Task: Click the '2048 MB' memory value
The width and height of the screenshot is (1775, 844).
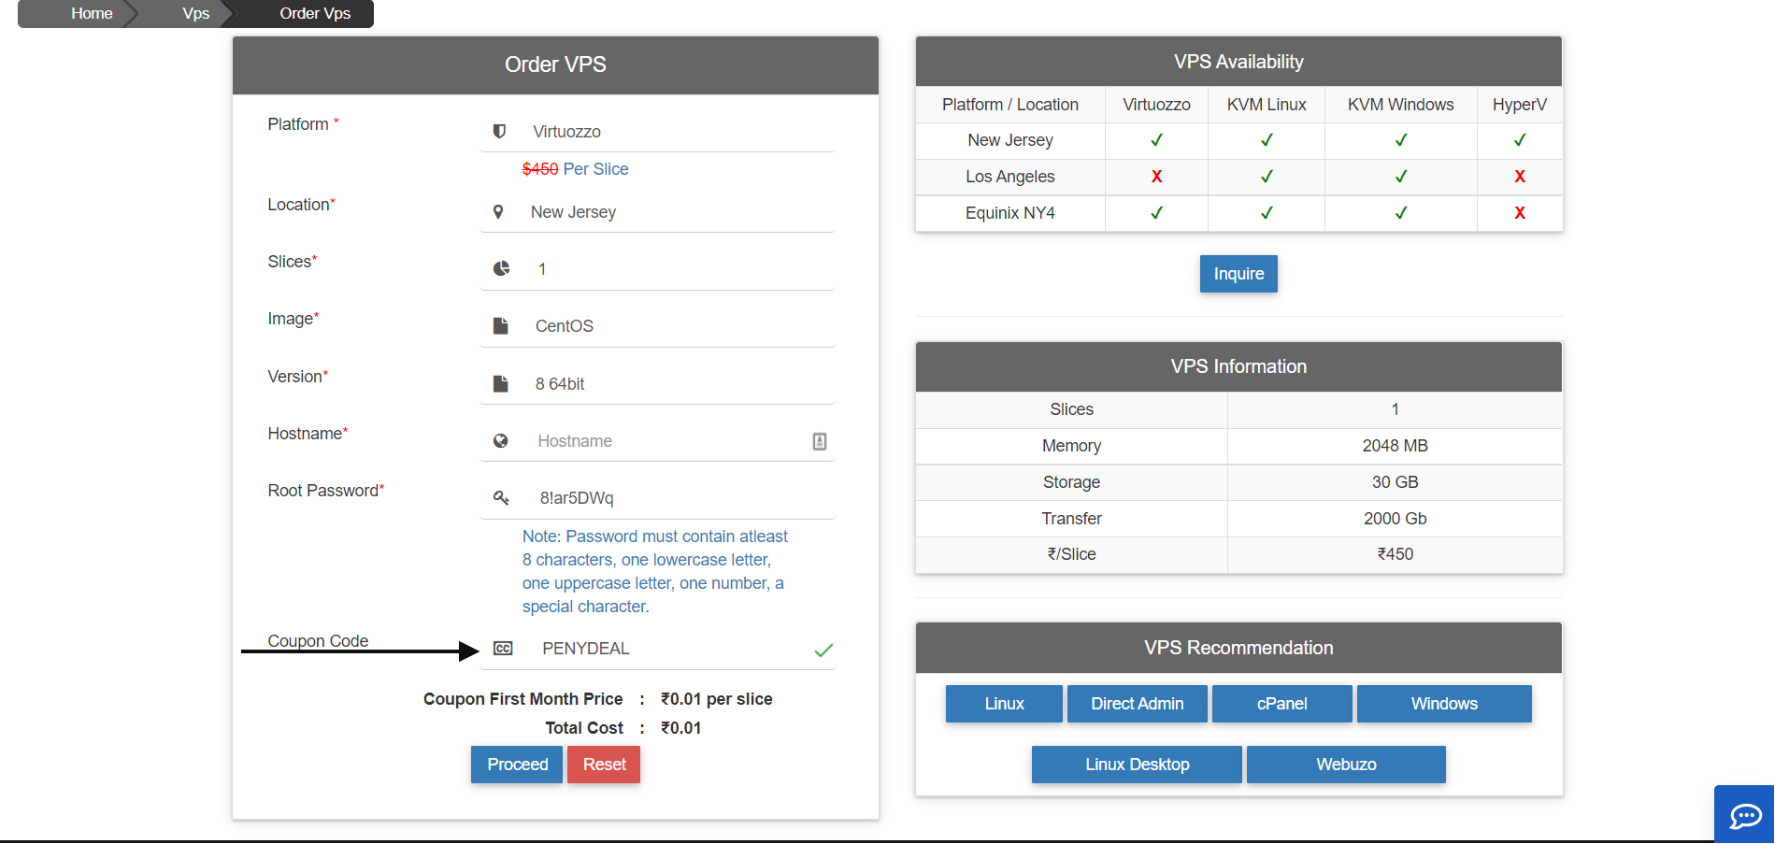Action: click(1395, 446)
